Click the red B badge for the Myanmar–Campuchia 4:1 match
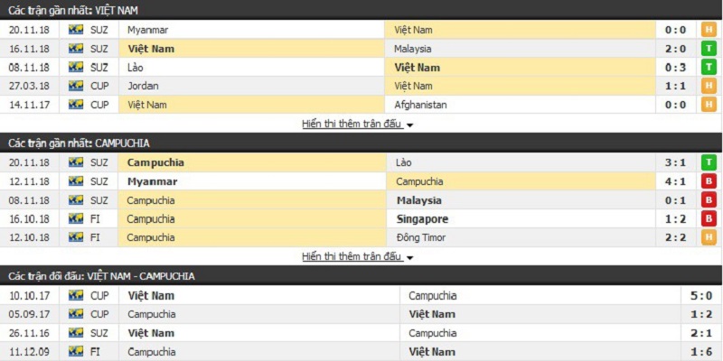723x361 pixels. (709, 181)
